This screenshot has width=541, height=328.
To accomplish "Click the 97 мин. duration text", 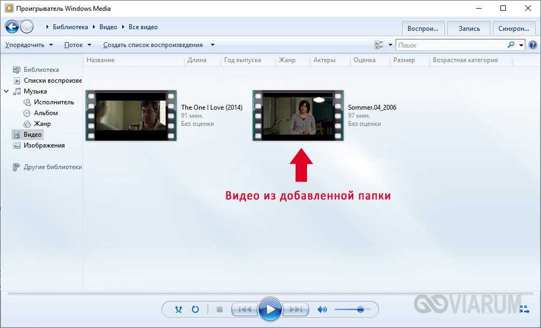I will (359, 116).
